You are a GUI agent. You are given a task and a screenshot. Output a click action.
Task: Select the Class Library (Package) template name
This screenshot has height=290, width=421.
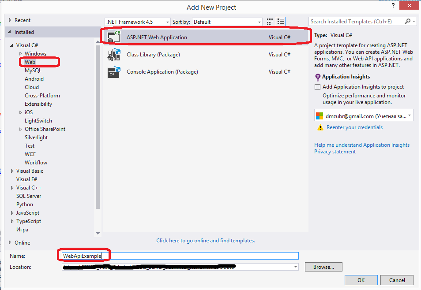point(153,55)
